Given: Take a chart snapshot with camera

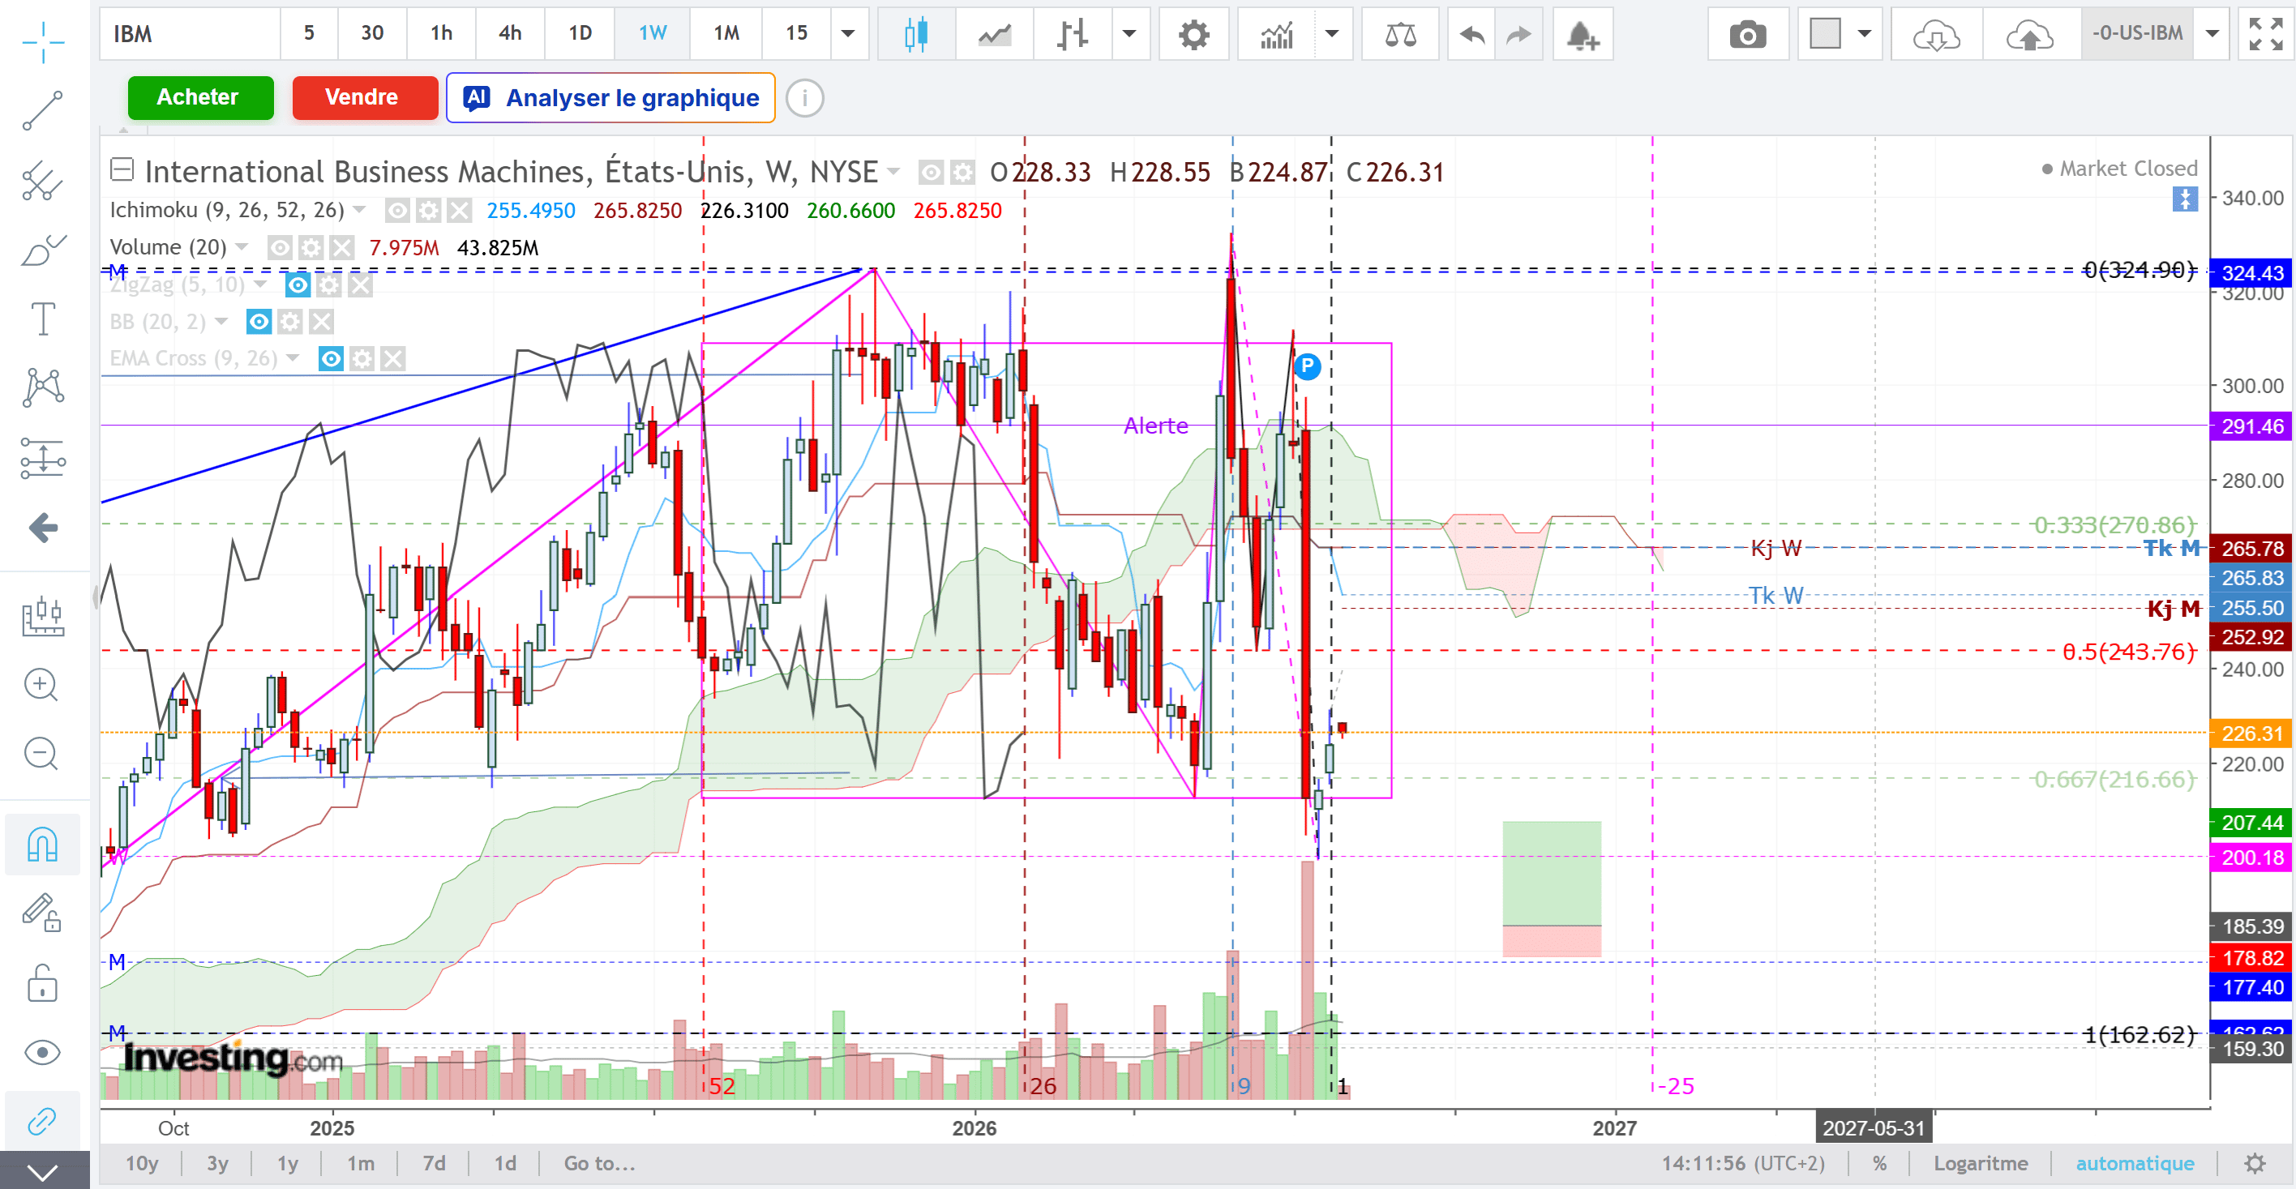Looking at the screenshot, I should pos(1747,34).
